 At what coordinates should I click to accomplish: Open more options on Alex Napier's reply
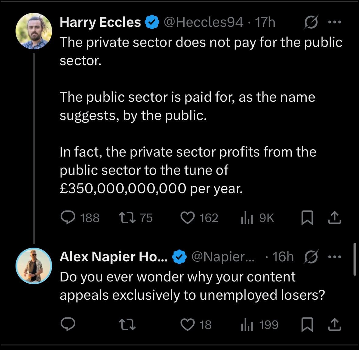click(x=335, y=256)
